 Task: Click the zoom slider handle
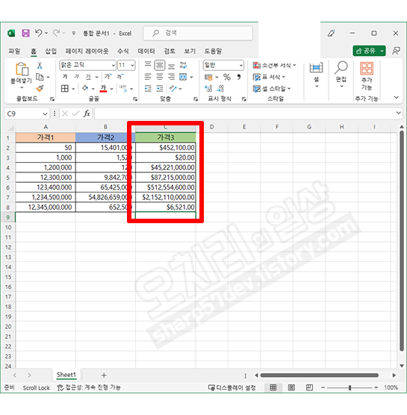[x=349, y=387]
